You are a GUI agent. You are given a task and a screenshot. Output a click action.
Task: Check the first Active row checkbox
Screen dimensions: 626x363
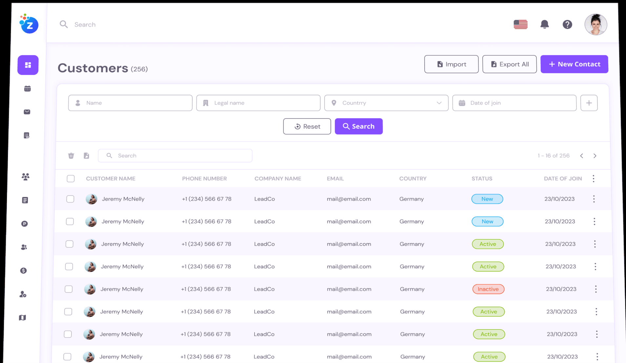[70, 244]
